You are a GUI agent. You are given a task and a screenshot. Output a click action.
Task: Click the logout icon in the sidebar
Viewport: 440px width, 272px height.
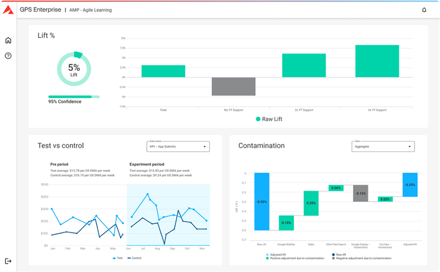tap(8, 261)
